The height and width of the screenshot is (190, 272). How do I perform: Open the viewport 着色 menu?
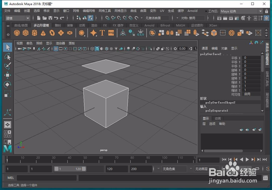click(29, 43)
